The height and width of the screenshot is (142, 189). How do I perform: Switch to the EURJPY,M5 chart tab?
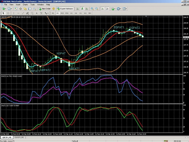(19, 137)
